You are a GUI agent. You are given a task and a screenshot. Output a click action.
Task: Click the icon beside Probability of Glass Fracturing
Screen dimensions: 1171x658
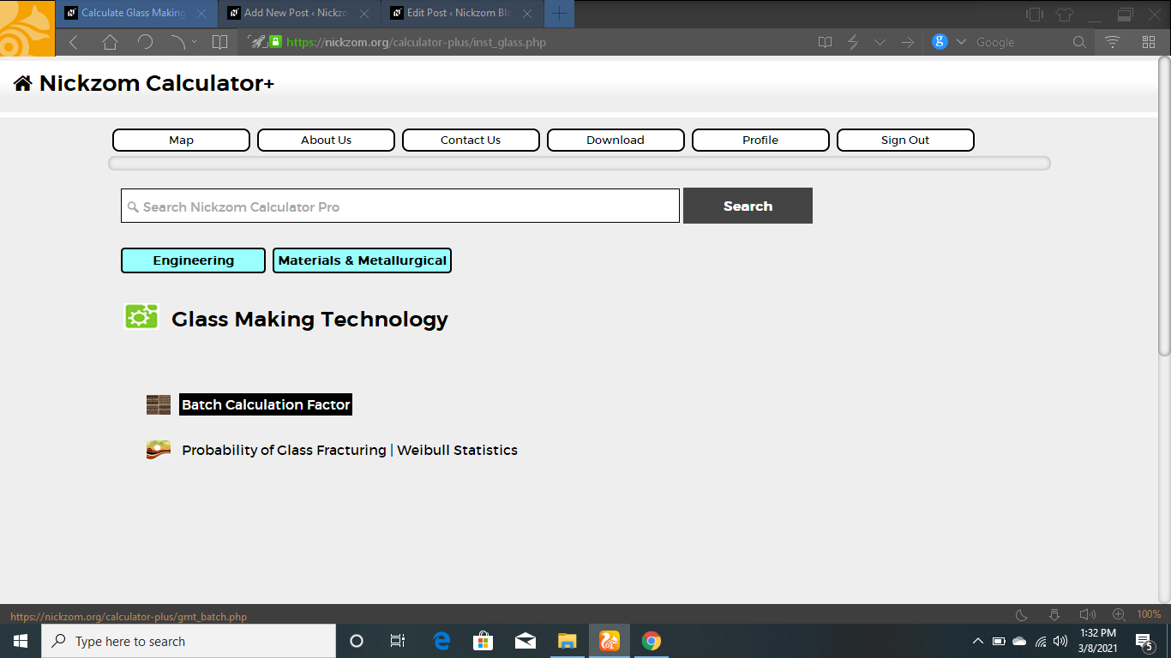point(159,450)
